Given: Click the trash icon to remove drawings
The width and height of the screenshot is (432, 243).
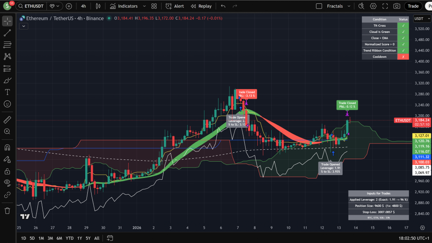Looking at the screenshot, I should [x=7, y=211].
